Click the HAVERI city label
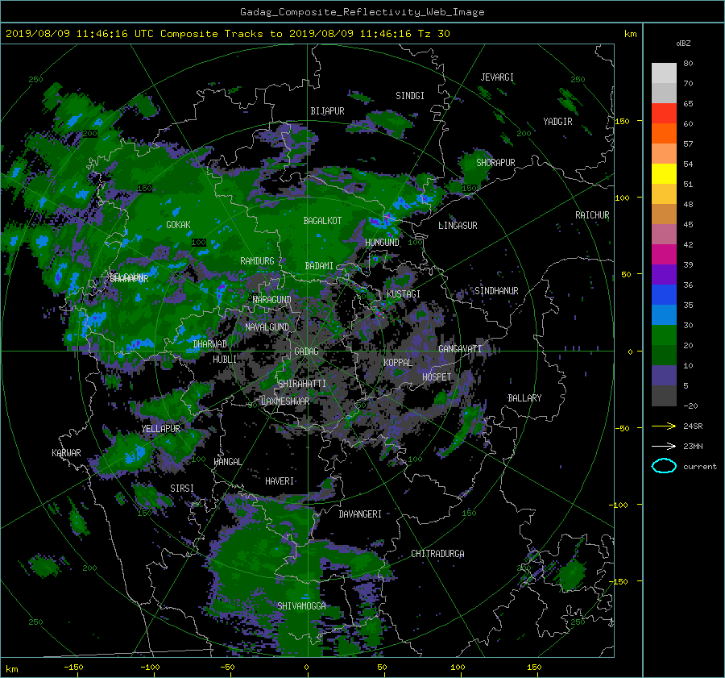Viewport: 725px width, 678px height. 280,481
